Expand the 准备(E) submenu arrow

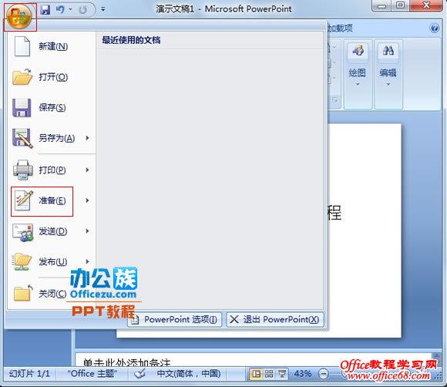pos(88,200)
